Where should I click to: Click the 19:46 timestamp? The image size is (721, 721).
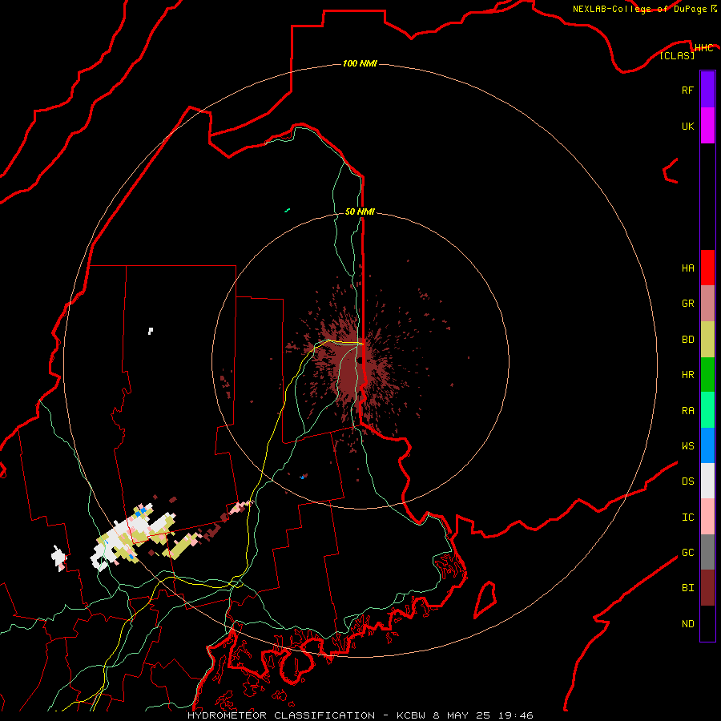[516, 715]
